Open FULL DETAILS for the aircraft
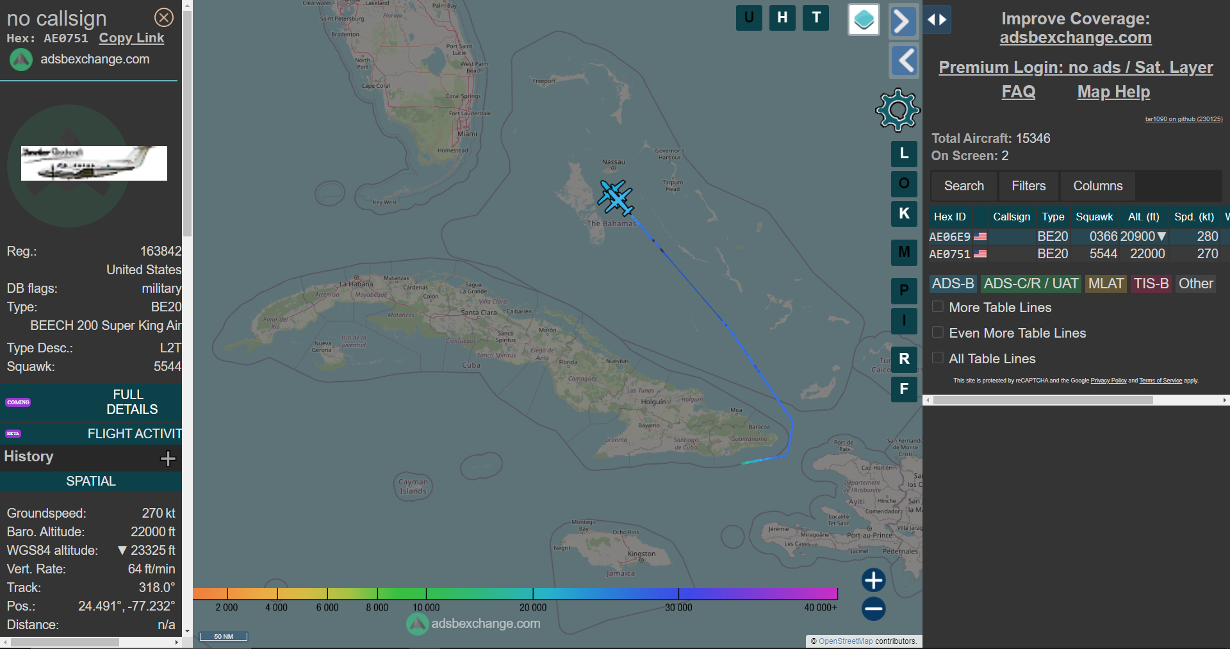 coord(91,402)
